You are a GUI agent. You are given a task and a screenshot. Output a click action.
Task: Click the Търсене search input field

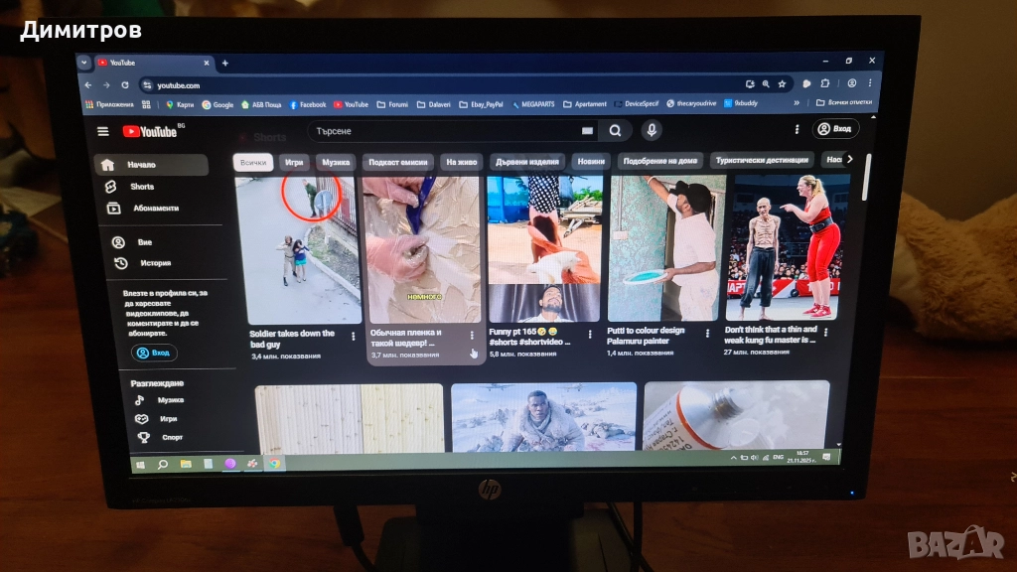tap(447, 130)
